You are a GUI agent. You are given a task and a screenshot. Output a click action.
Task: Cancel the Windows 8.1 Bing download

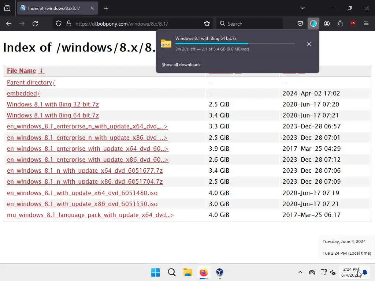(309, 44)
